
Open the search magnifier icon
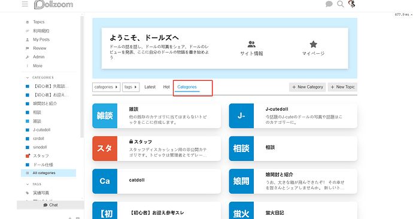341,4
